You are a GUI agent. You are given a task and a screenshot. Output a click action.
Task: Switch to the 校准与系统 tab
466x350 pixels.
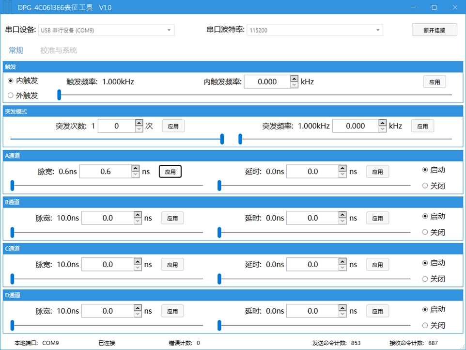pyautogui.click(x=58, y=50)
